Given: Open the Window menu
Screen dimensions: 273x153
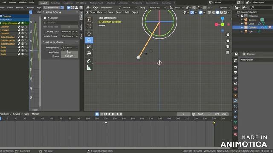Looking at the screenshot, I should point(23,3).
